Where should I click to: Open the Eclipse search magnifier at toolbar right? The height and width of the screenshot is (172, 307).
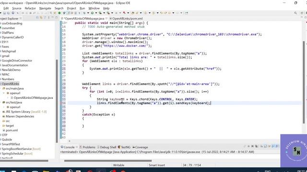coord(295,13)
